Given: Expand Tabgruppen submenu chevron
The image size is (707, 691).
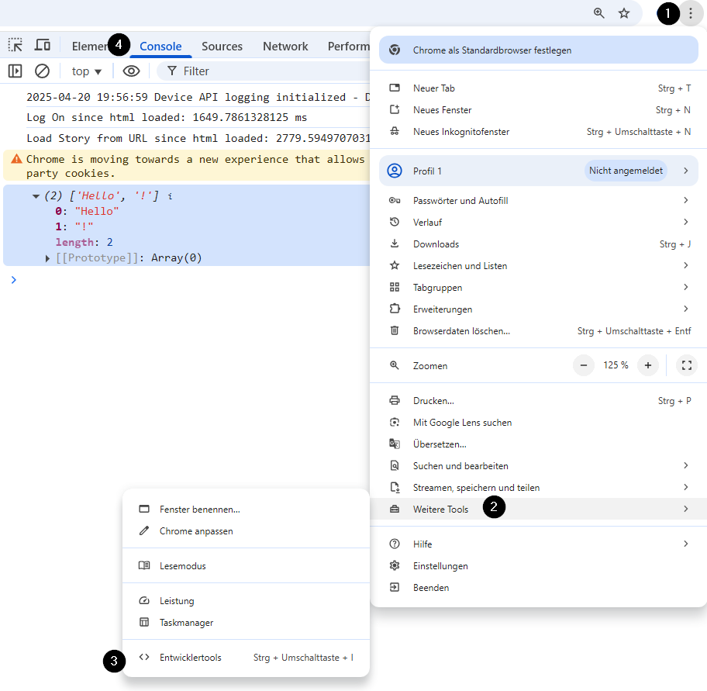Looking at the screenshot, I should [x=686, y=287].
